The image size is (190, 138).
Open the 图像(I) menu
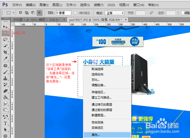44,5
